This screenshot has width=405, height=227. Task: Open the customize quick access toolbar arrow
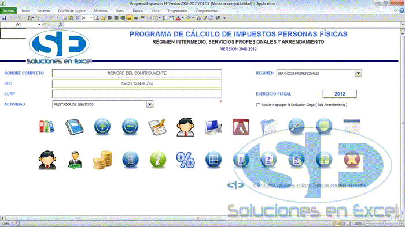[x=224, y=18]
